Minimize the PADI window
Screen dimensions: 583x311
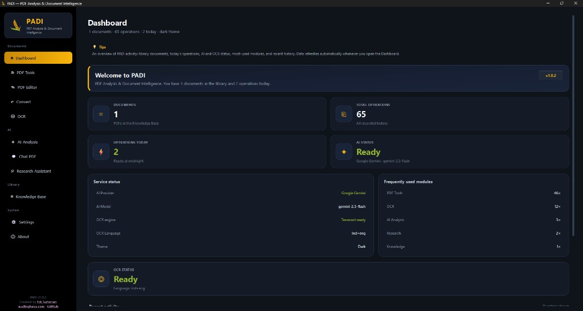pos(548,3)
